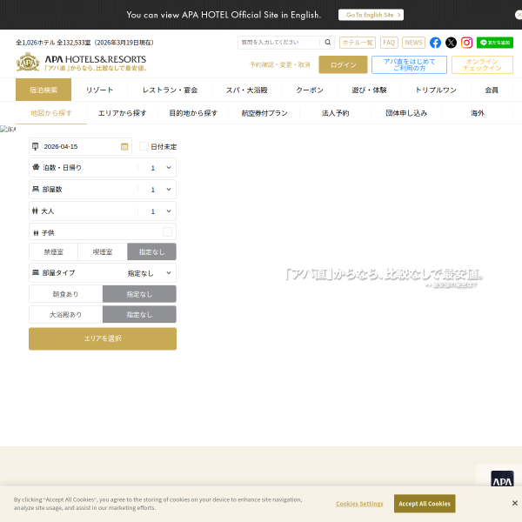
Task: Click the NEWS button
Action: coord(413,43)
